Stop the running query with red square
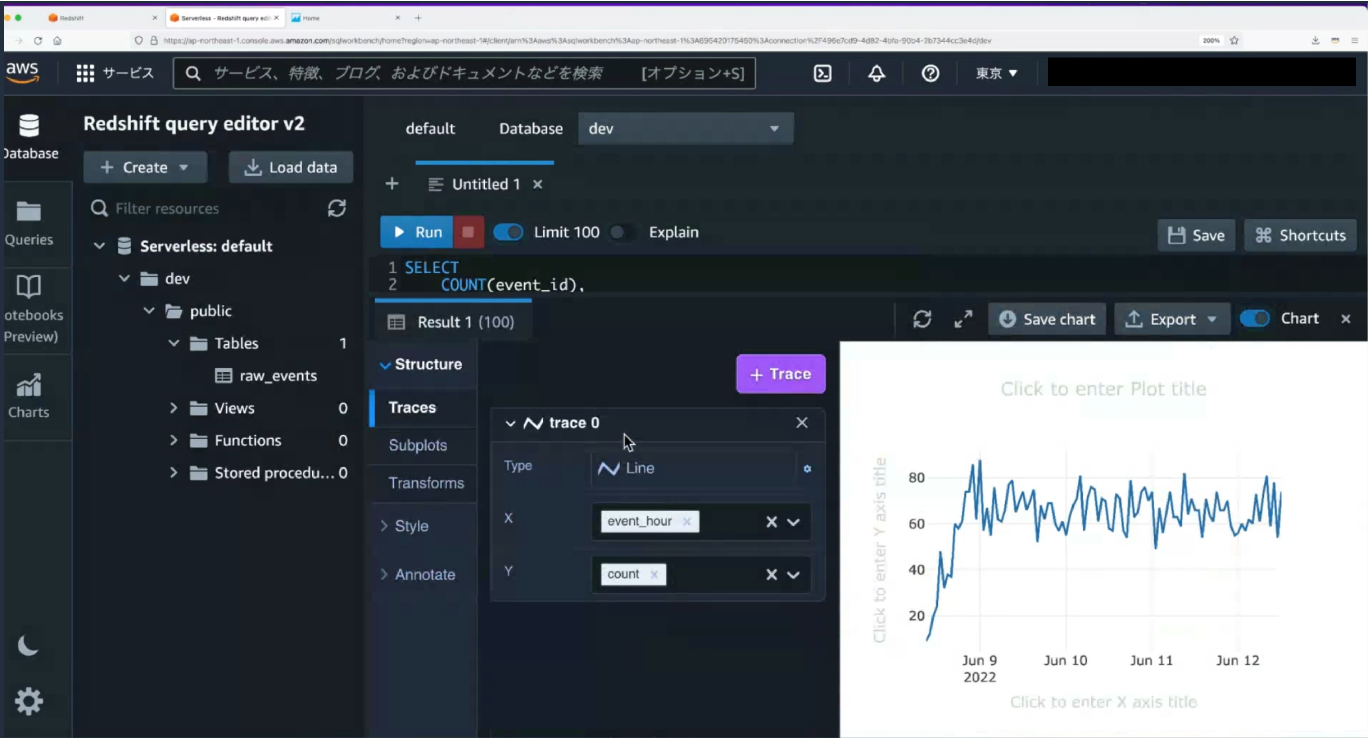1368x738 pixels. point(468,232)
